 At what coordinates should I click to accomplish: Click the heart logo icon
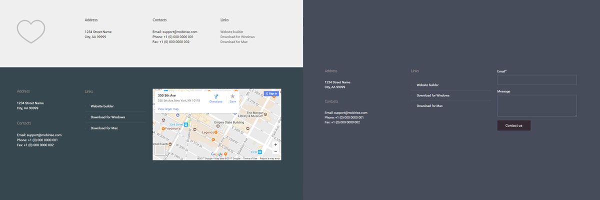click(31, 31)
